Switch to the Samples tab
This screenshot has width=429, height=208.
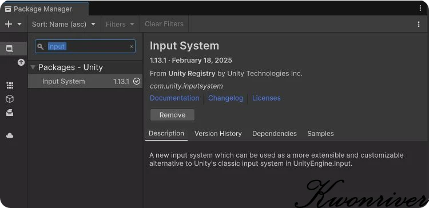(320, 133)
